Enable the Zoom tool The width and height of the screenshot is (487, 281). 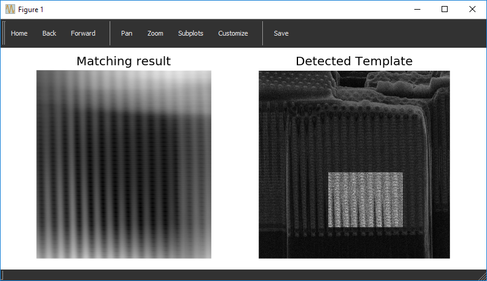(x=155, y=33)
